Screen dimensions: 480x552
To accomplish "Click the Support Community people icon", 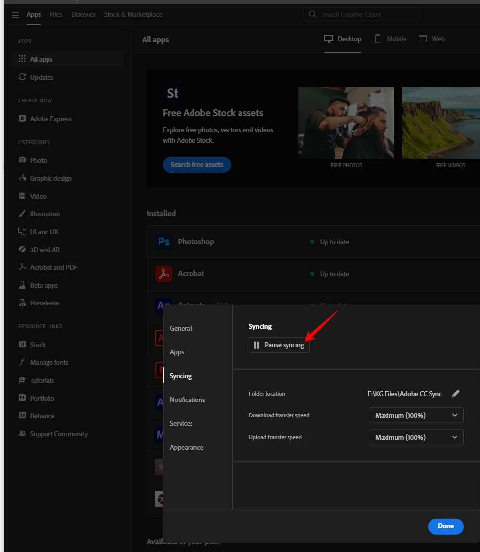I will tap(22, 433).
